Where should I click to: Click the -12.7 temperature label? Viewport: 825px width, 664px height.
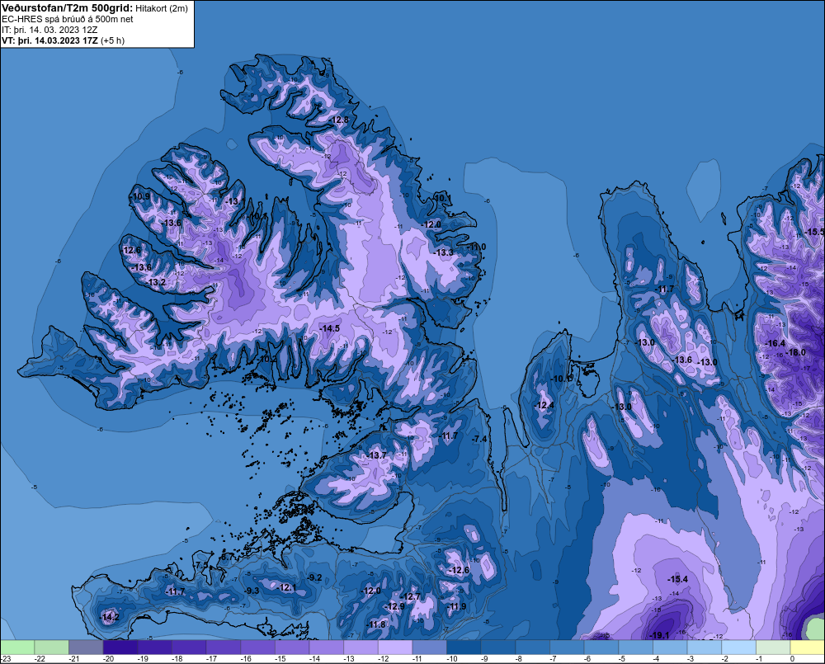click(410, 596)
